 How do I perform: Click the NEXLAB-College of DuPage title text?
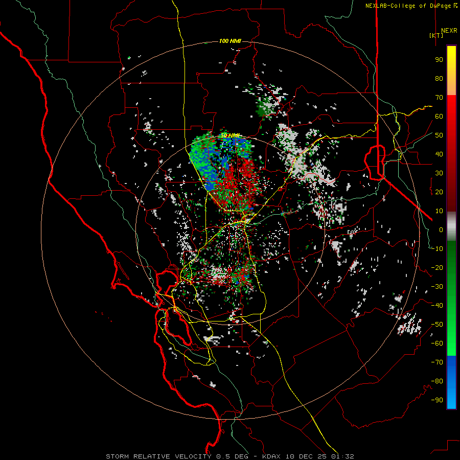click(411, 6)
